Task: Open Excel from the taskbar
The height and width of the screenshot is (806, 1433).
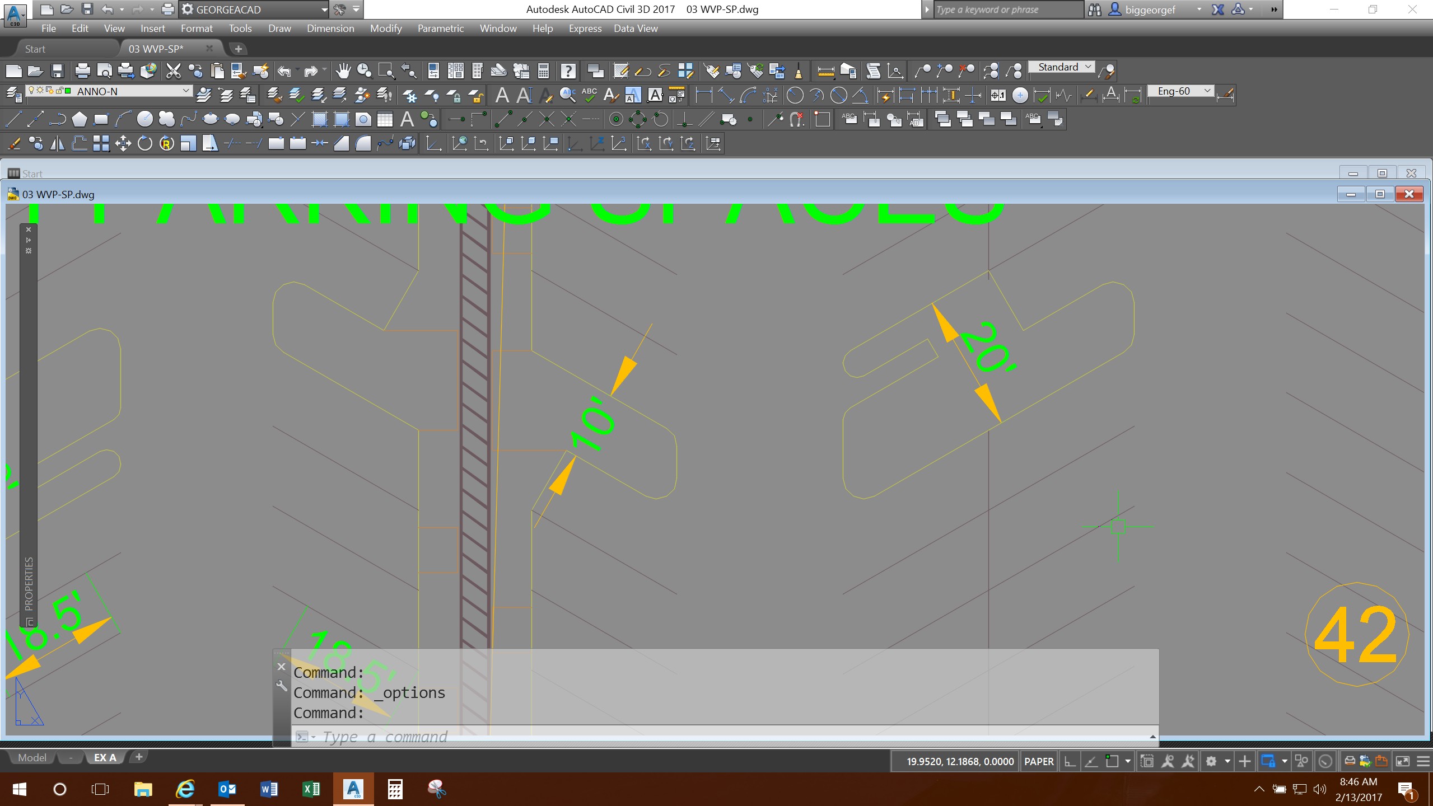Action: coord(311,789)
